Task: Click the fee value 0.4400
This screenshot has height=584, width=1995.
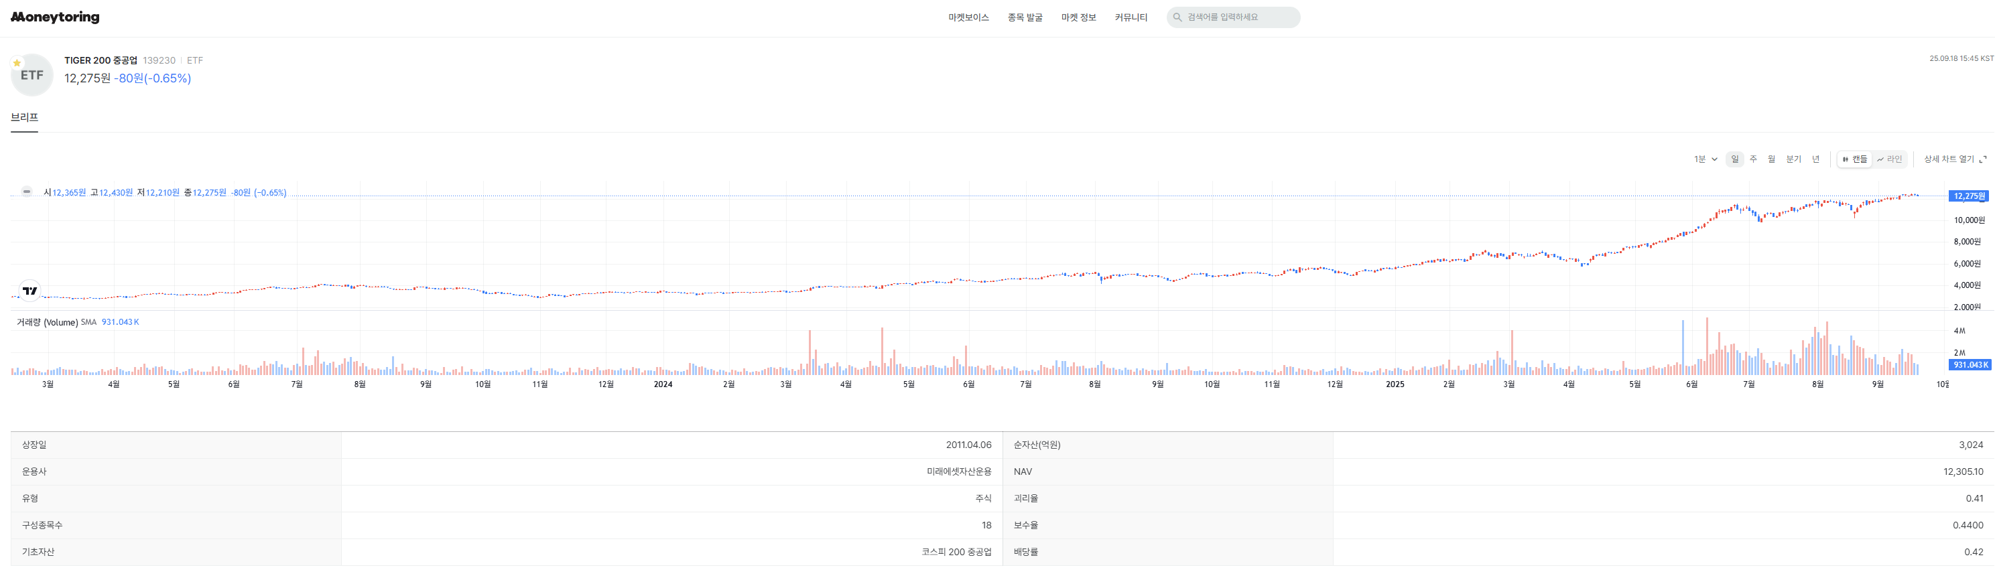Action: 1968,525
